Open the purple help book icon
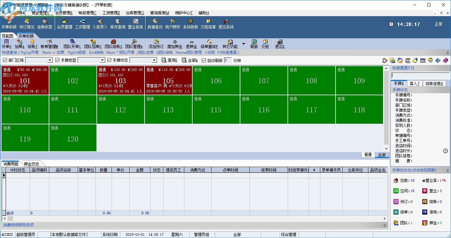451x238 pixels. tap(446, 60)
